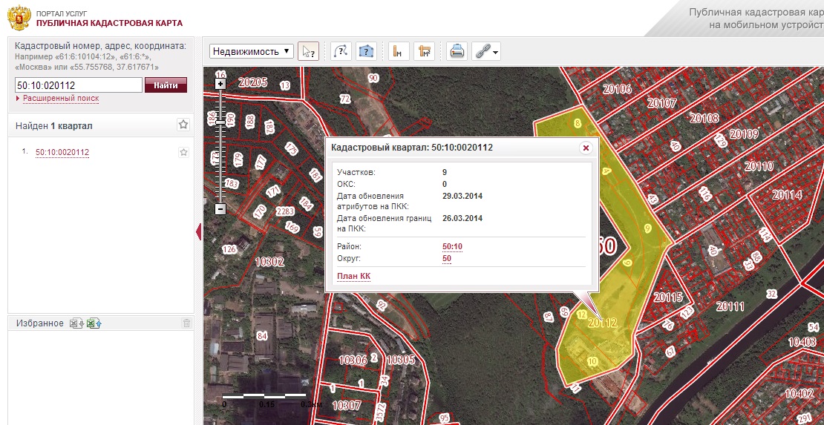This screenshot has width=824, height=425.
Task: Click the zoom in plus button
Action: pos(220,85)
